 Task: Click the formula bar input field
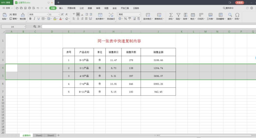(149, 27)
